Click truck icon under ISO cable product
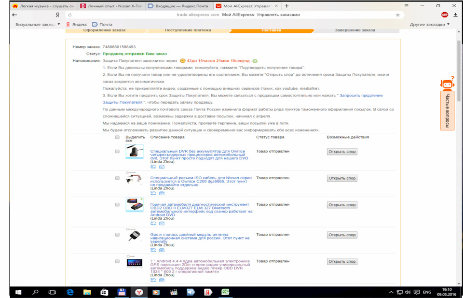 (x=153, y=193)
